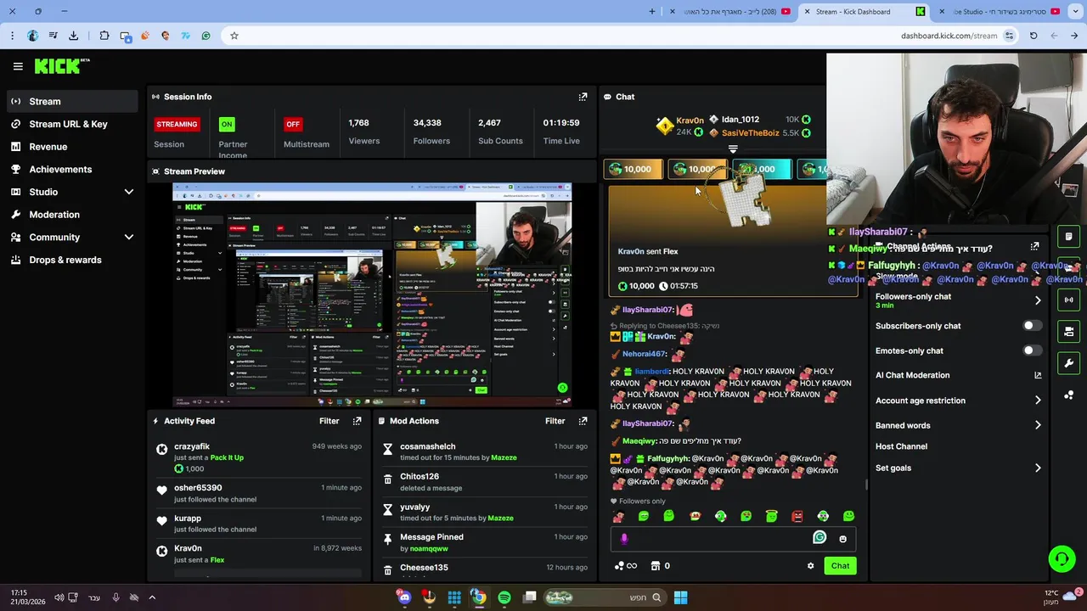Open AI Chat Moderation external link
Image resolution: width=1087 pixels, height=611 pixels.
coord(1038,375)
